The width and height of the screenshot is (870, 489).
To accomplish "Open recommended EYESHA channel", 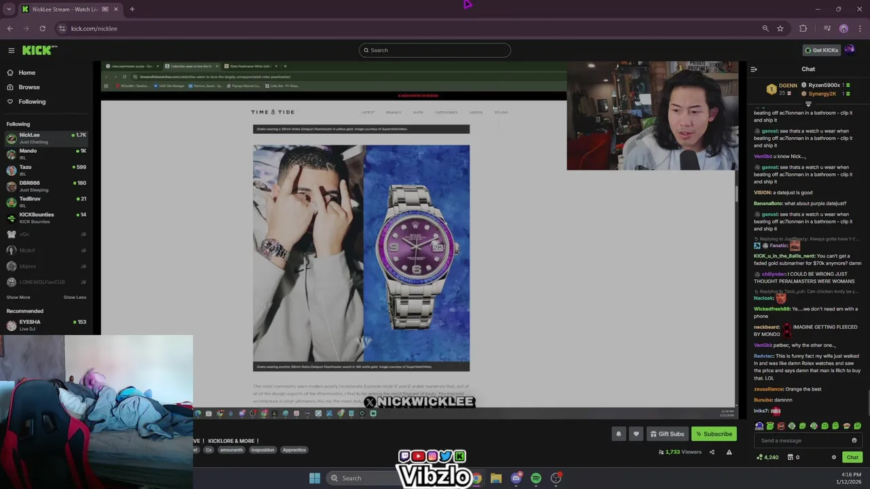I will [46, 325].
